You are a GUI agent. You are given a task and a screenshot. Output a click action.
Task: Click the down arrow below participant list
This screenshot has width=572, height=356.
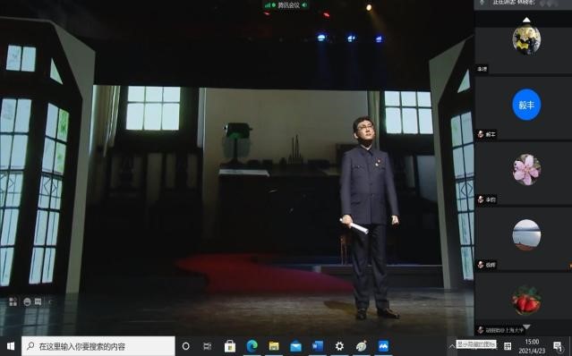(526, 326)
